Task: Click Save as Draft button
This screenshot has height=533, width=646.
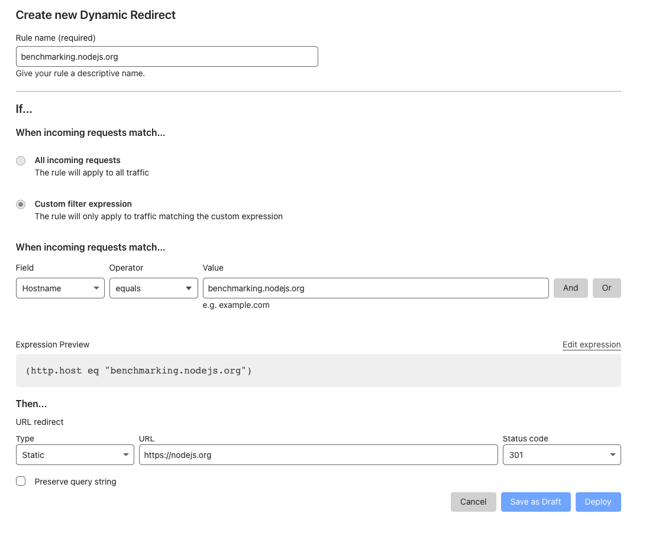Action: pyautogui.click(x=535, y=502)
